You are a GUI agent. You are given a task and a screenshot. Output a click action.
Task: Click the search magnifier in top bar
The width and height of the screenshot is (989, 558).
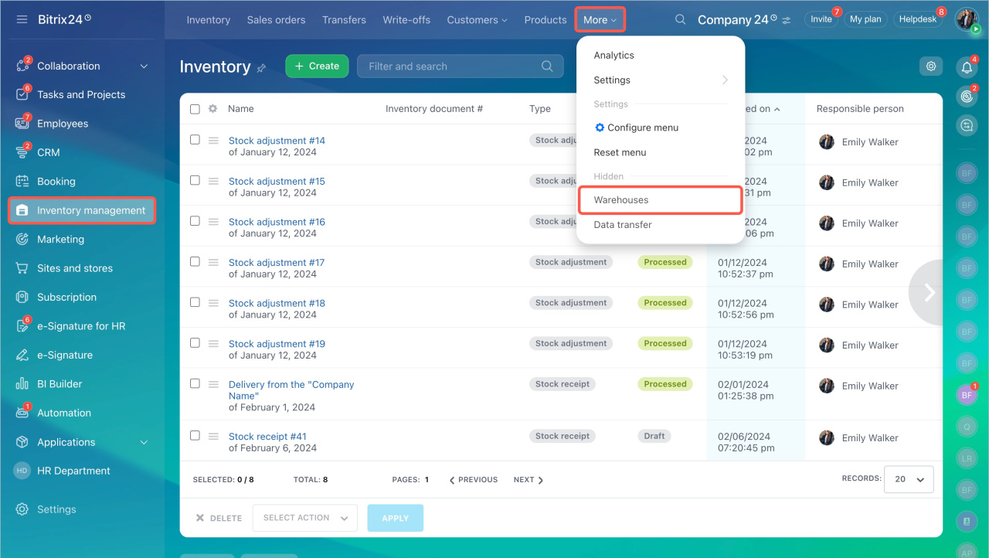coord(680,19)
